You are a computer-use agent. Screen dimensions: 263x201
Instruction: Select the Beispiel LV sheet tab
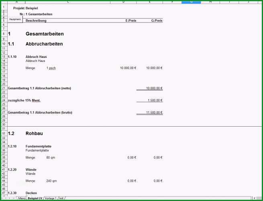point(35,198)
